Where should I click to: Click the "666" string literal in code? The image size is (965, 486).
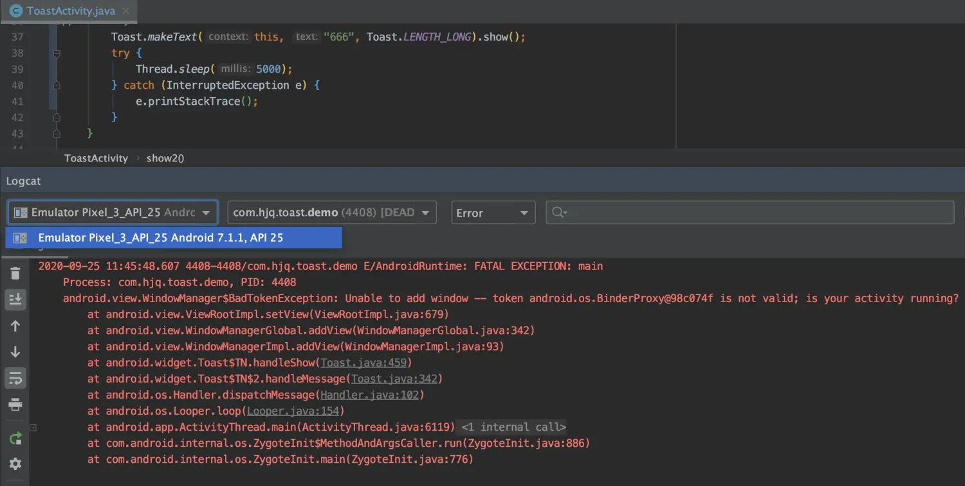(x=339, y=37)
